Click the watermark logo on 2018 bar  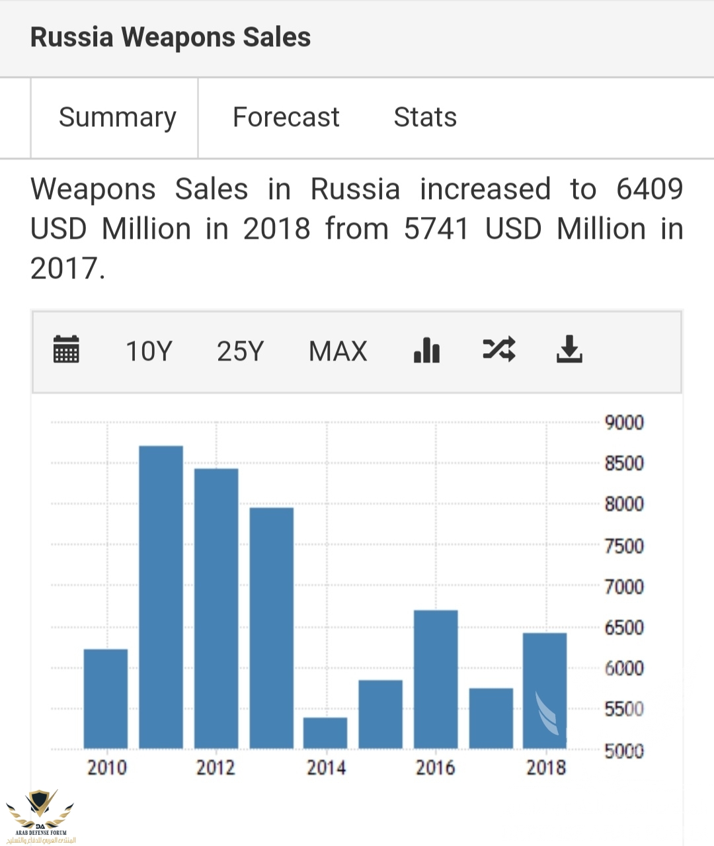(547, 713)
